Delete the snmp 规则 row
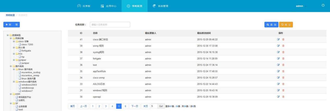The width and height of the screenshot is (330, 111). [283, 46]
